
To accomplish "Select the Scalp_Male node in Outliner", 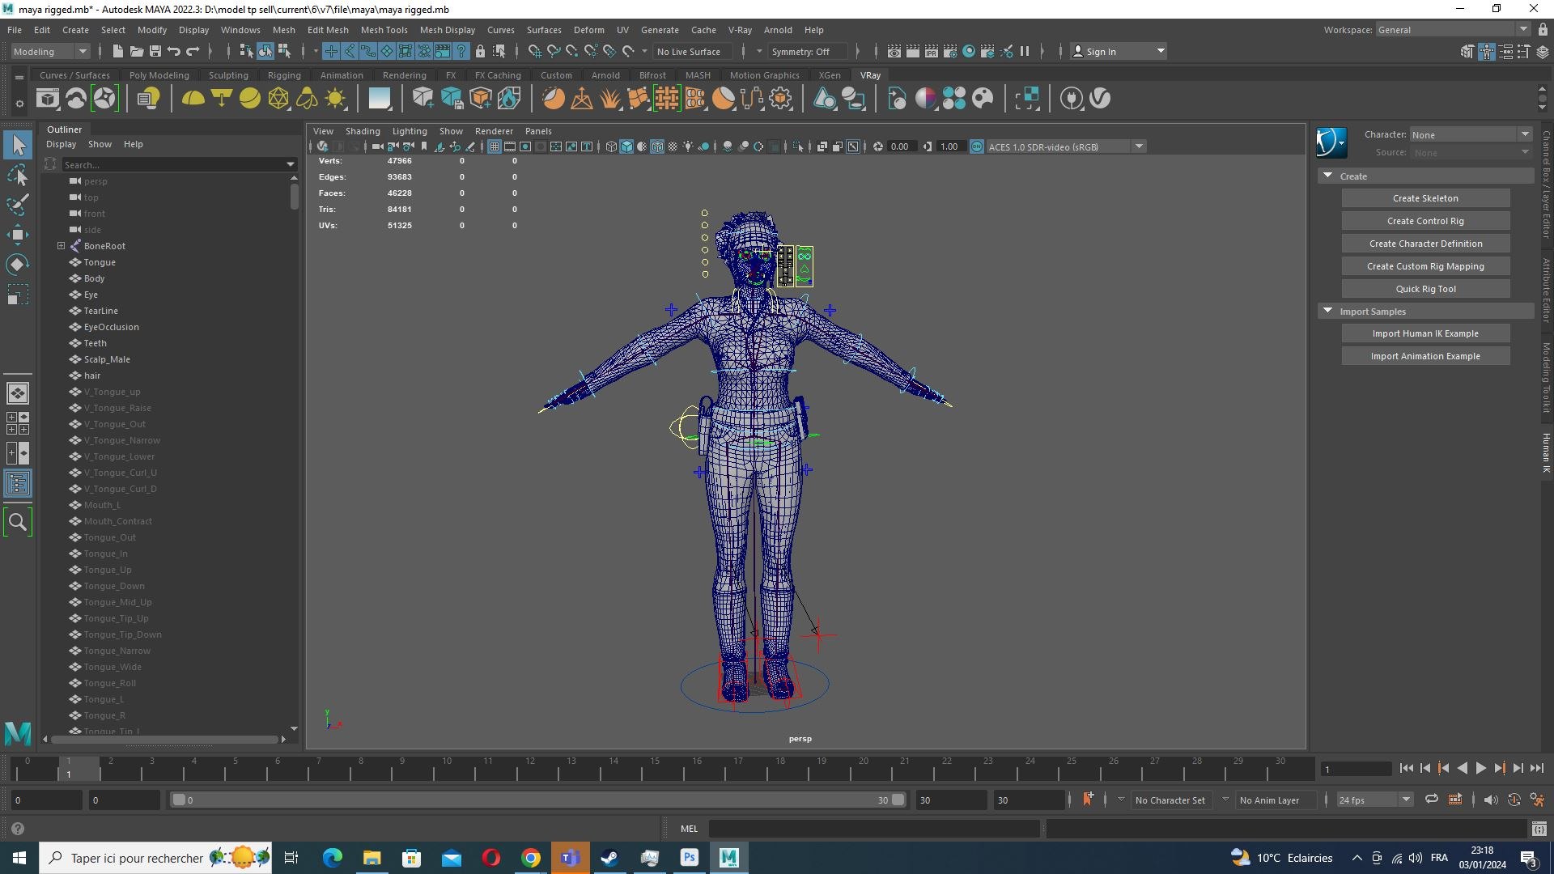I will (106, 359).
